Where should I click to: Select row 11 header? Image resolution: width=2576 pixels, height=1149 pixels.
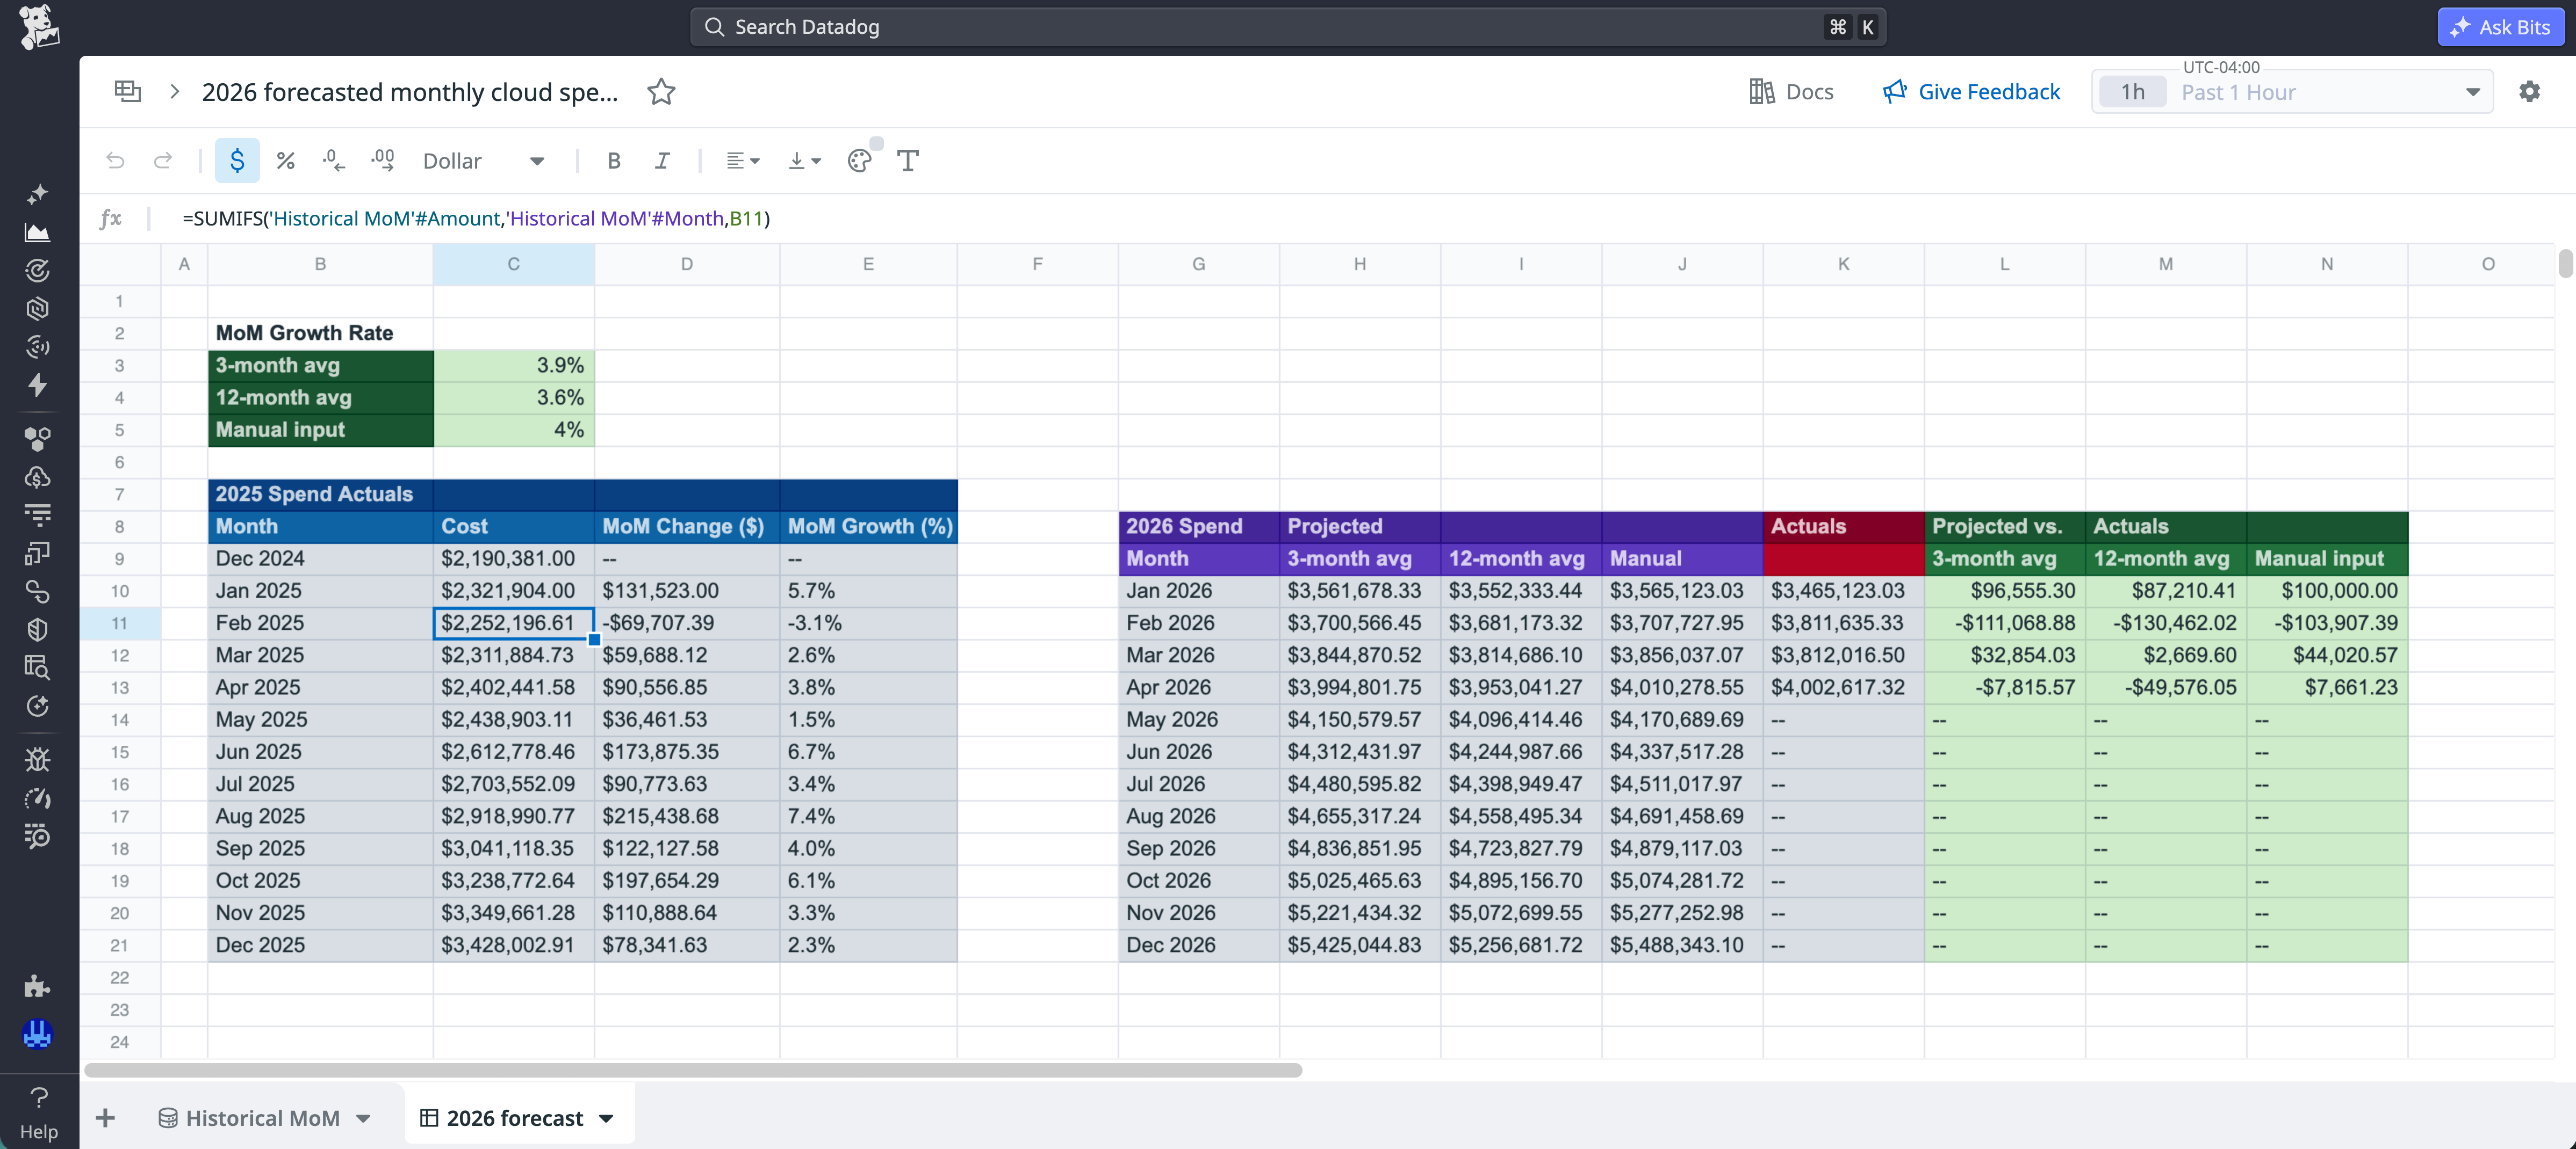[x=119, y=623]
